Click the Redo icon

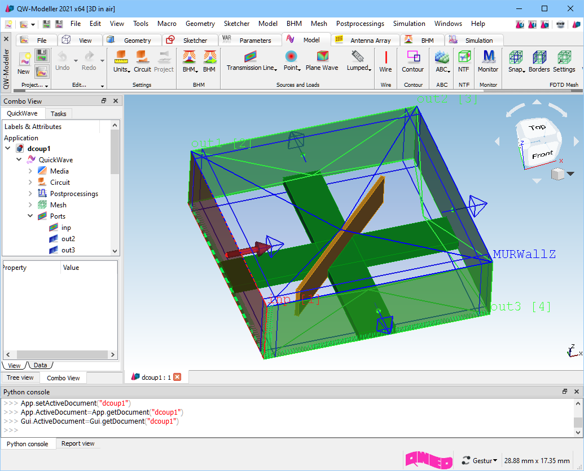tap(89, 56)
